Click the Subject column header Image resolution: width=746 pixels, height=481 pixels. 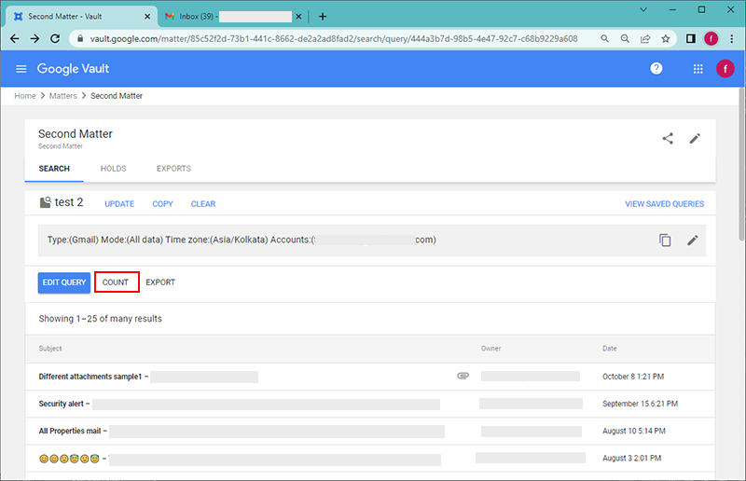click(50, 349)
